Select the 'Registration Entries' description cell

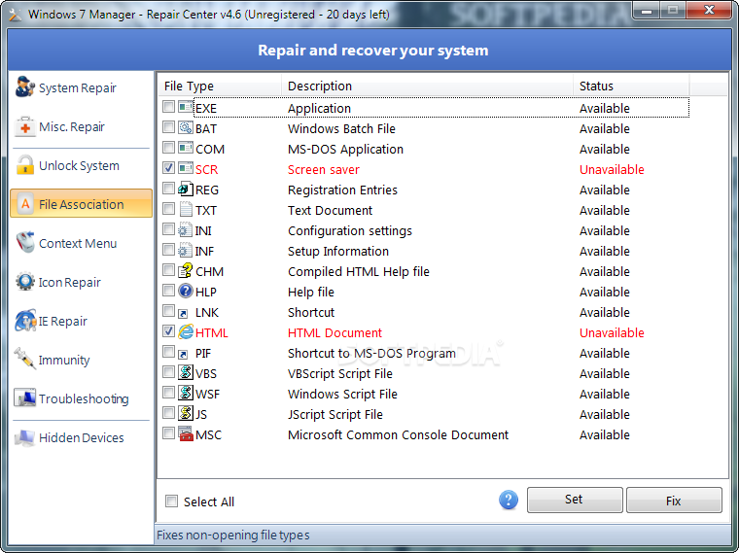click(x=342, y=190)
